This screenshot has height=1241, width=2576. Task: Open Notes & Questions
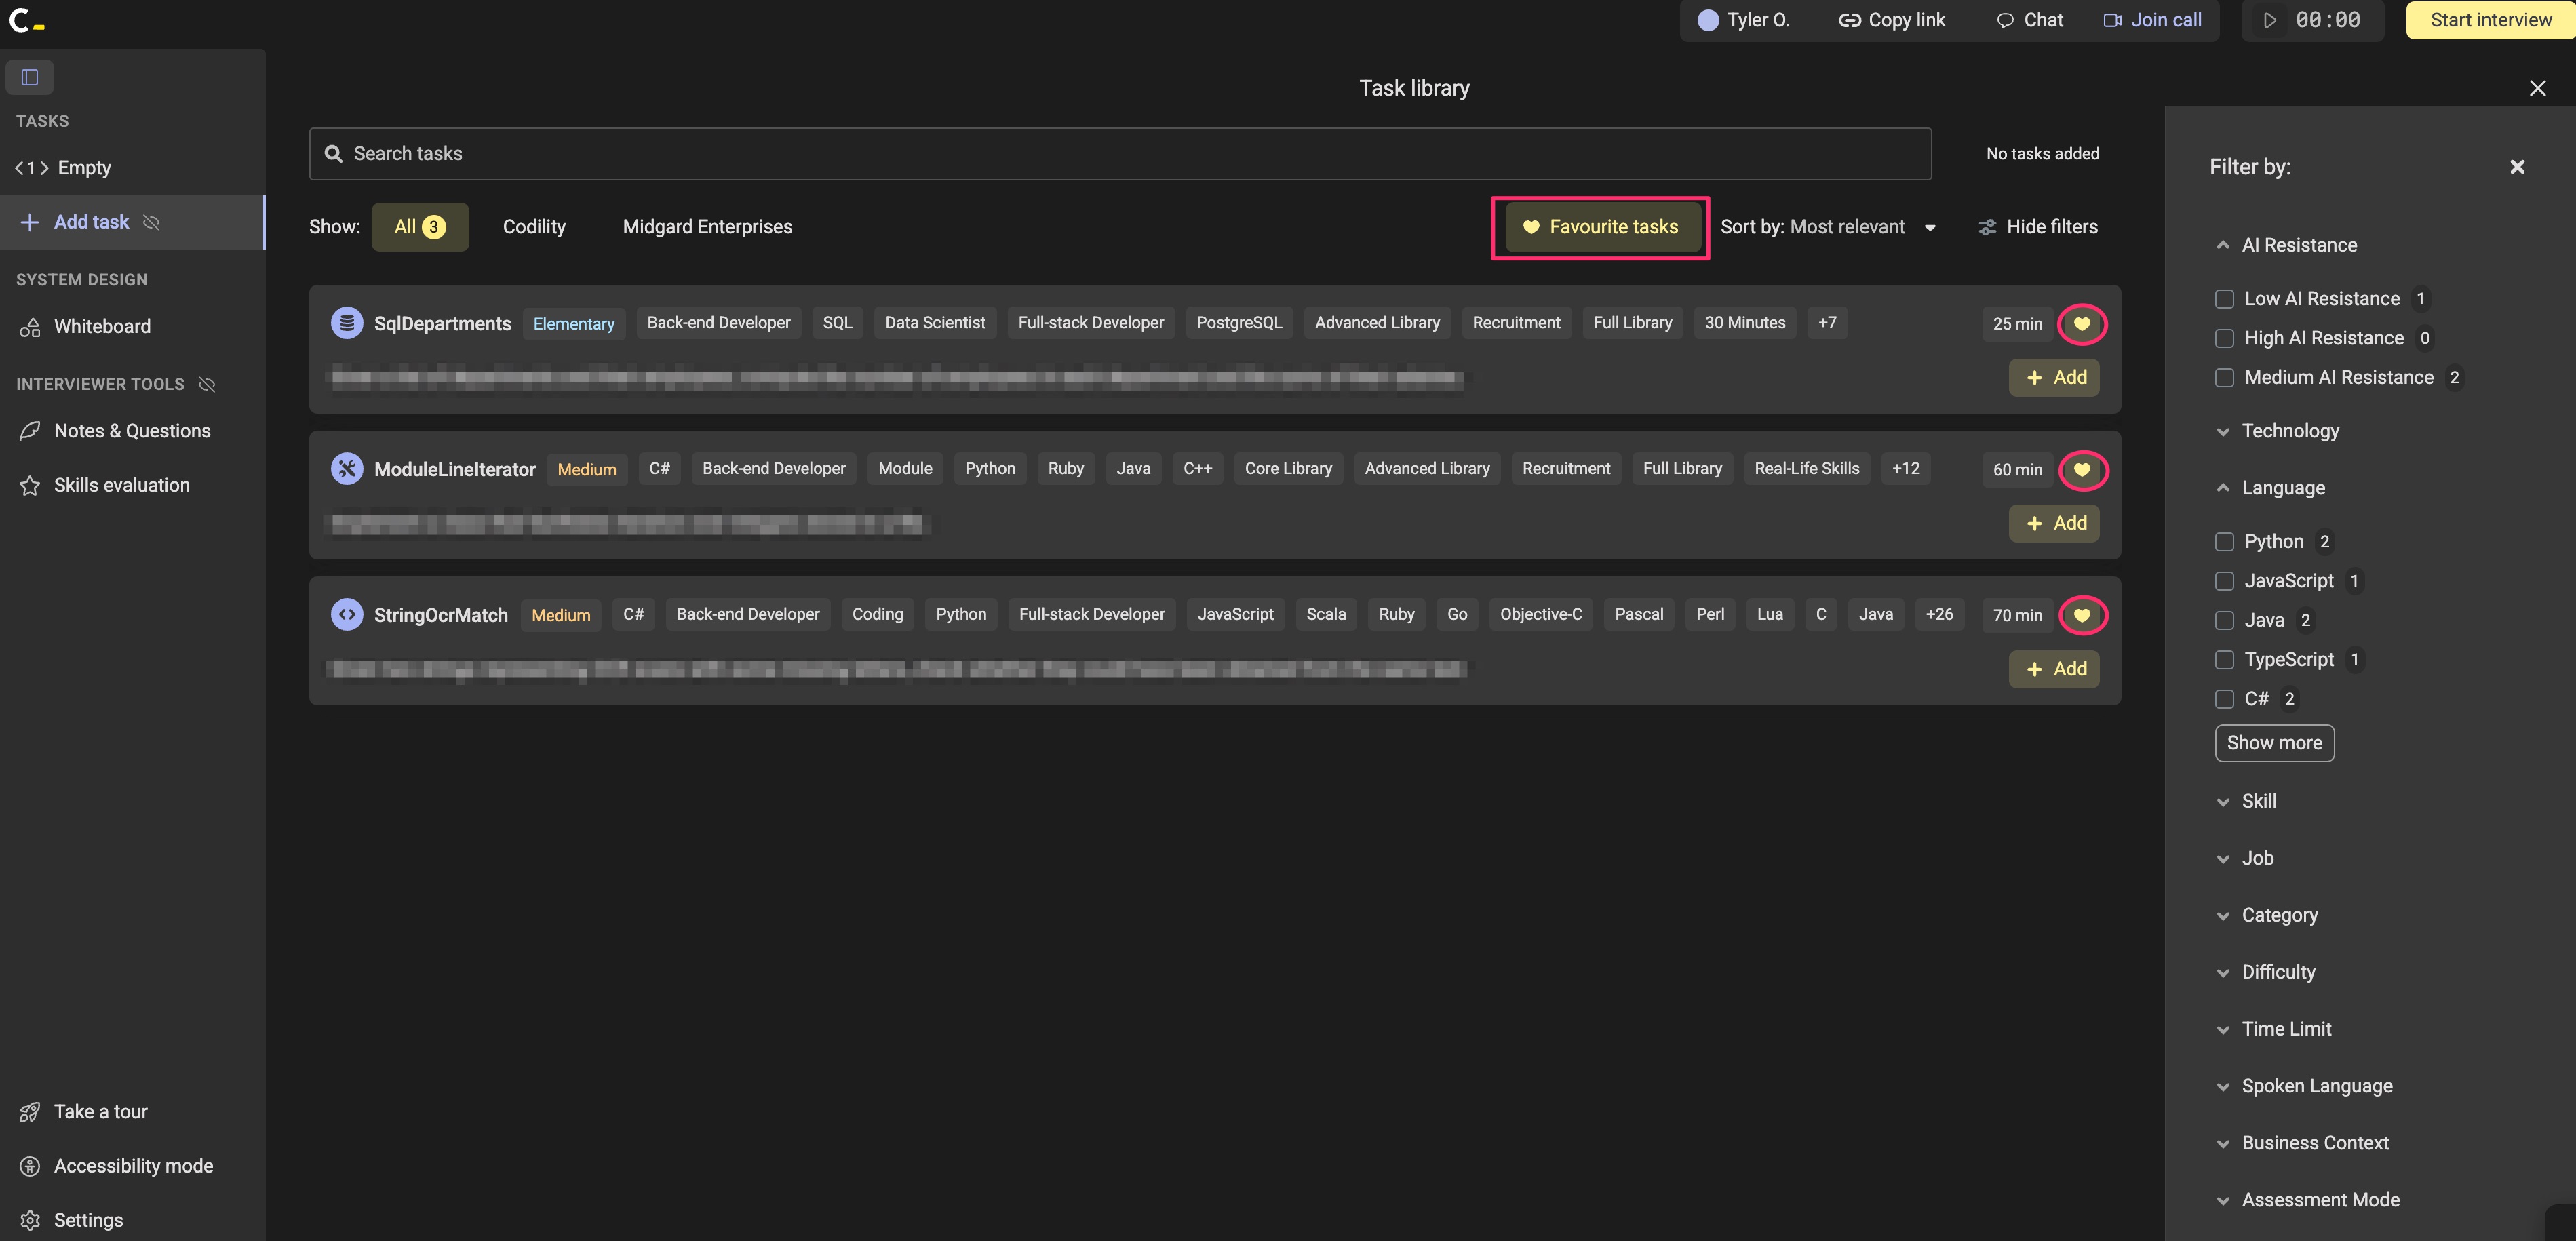tap(115, 431)
